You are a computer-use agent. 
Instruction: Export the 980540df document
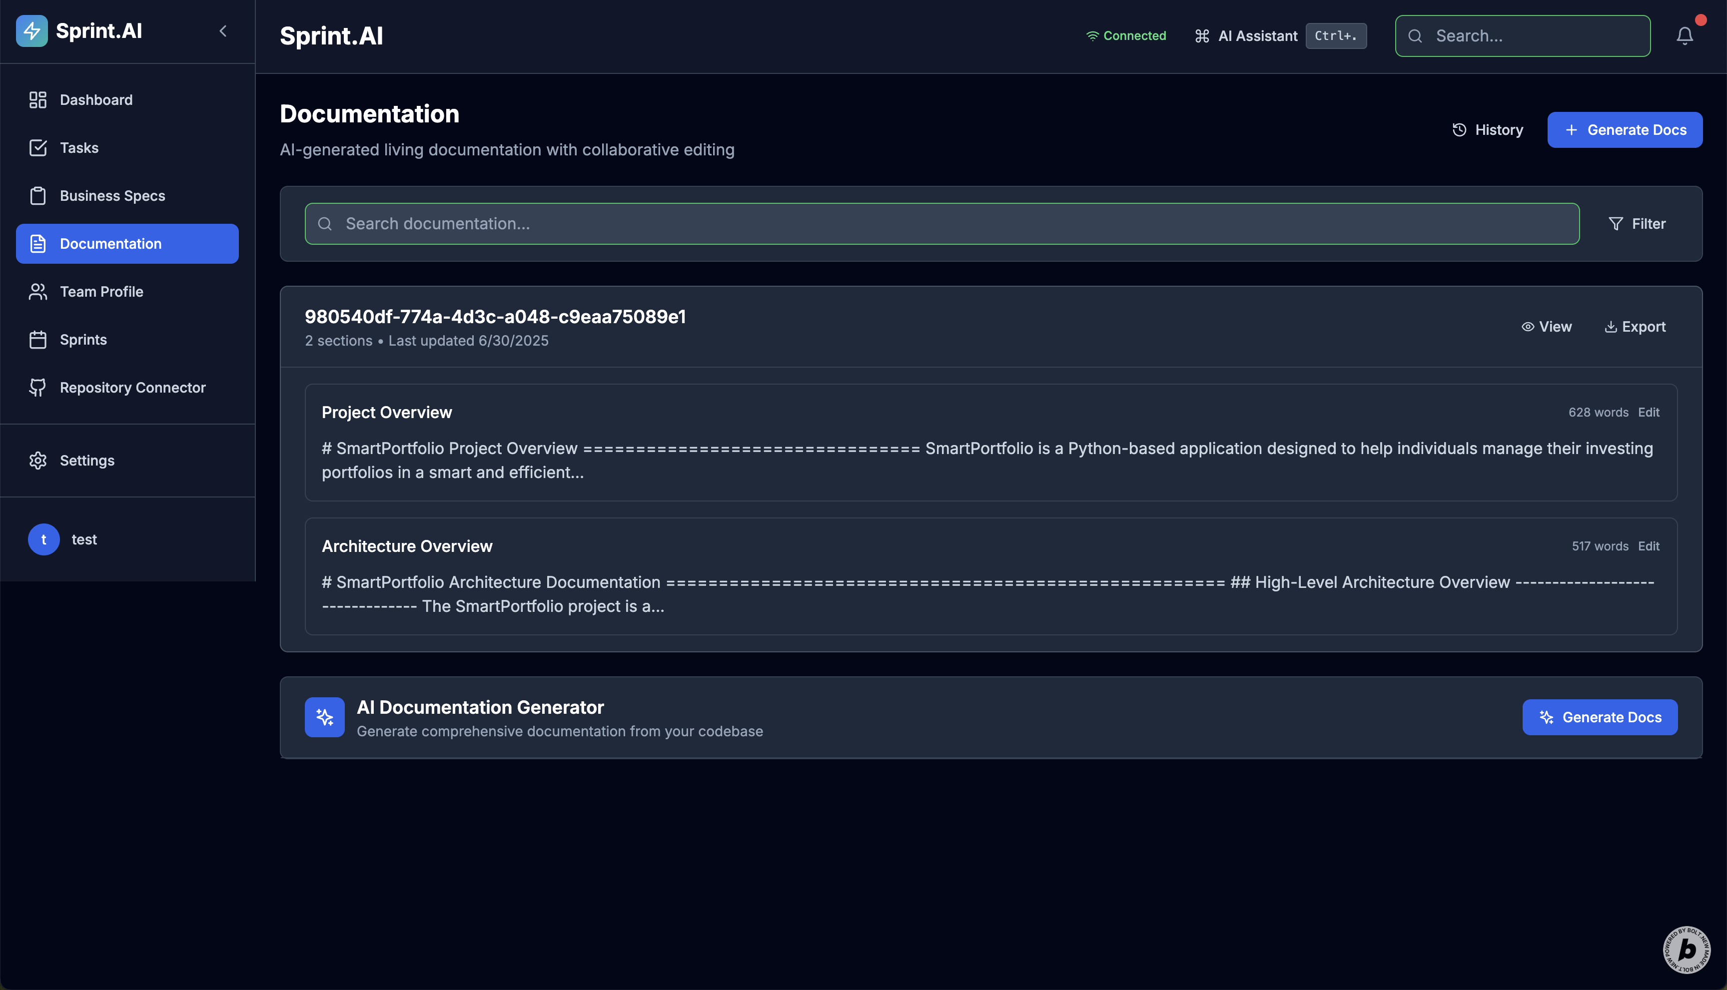1635,327
